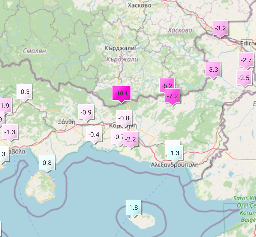The image size is (256, 237).
Task: Click the -3.3 temperature marker
Action: 213,70
